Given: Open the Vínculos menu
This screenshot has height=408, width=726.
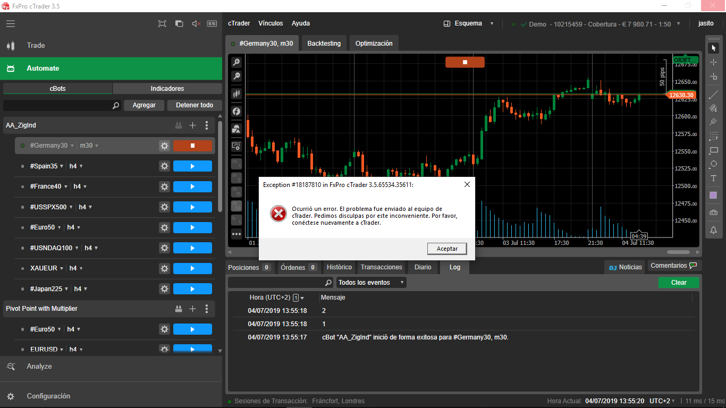Looking at the screenshot, I should tap(271, 23).
